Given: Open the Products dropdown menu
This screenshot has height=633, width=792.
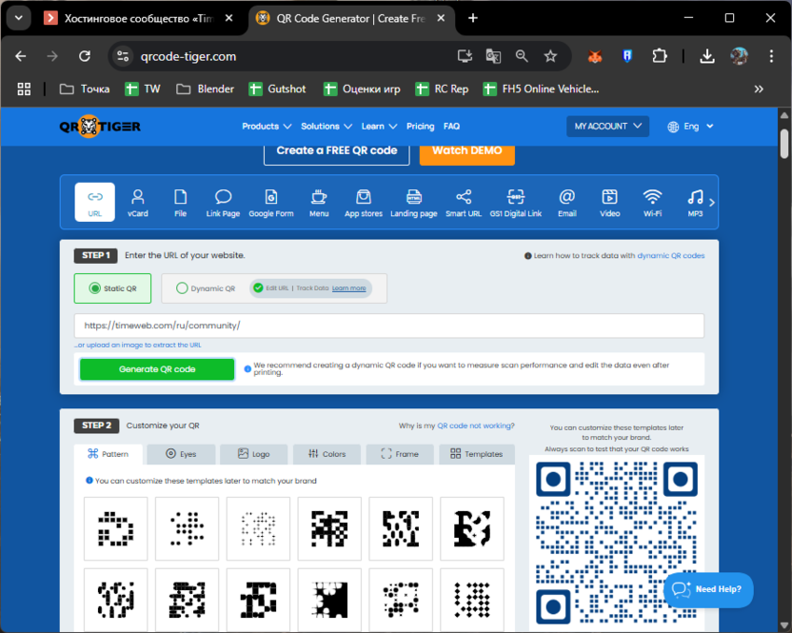Looking at the screenshot, I should (265, 125).
